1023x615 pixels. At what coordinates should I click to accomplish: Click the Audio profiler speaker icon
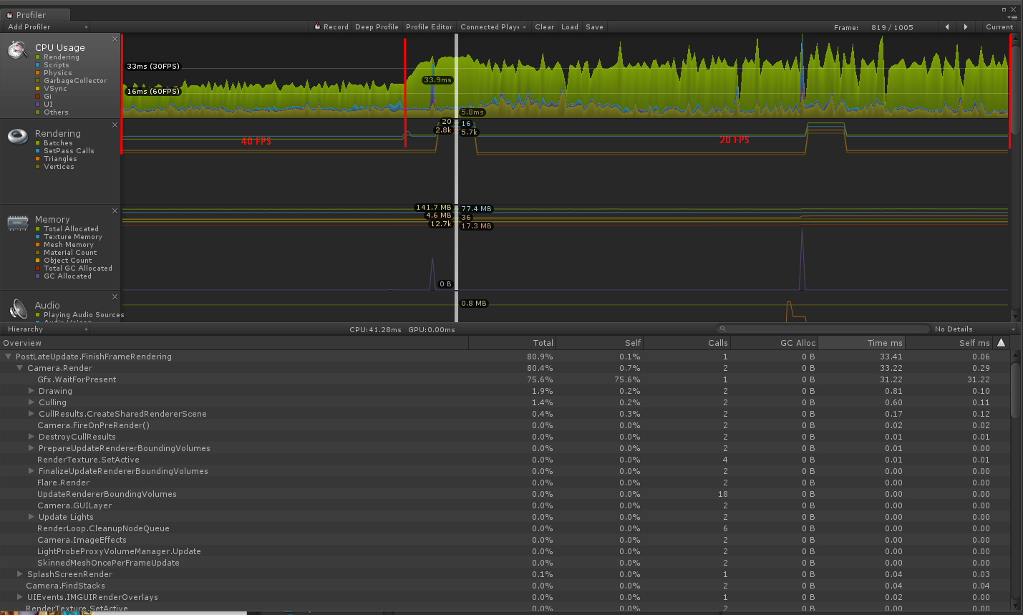18,309
